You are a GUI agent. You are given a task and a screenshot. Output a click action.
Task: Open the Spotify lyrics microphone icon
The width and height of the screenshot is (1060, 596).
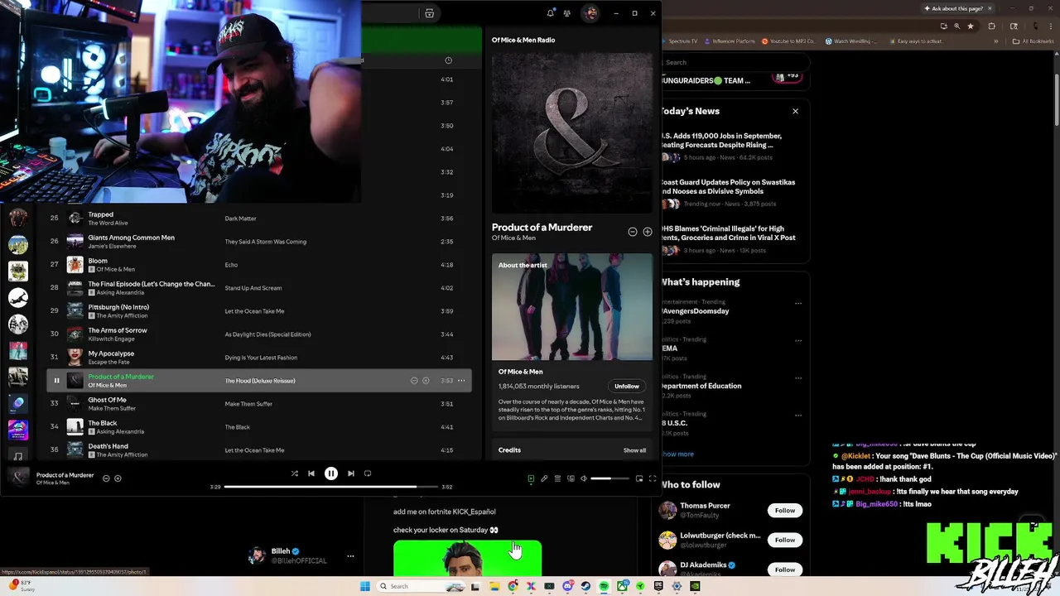coord(544,478)
